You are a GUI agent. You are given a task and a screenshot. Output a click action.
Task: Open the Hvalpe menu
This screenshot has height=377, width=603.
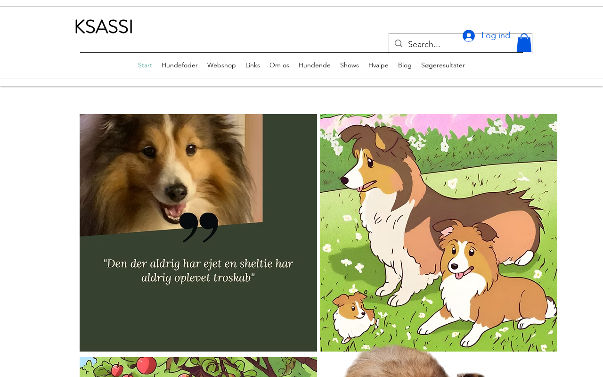[x=378, y=65]
